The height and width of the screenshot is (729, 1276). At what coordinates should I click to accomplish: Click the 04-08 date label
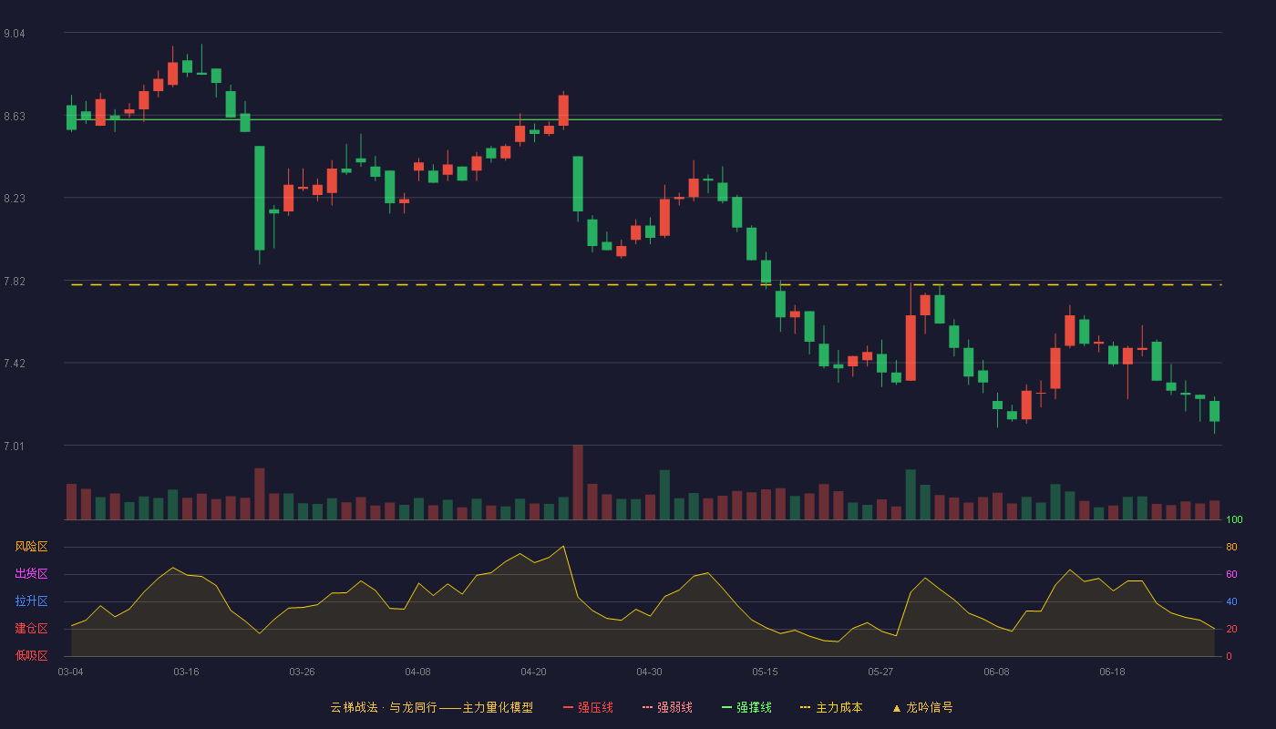pos(417,672)
